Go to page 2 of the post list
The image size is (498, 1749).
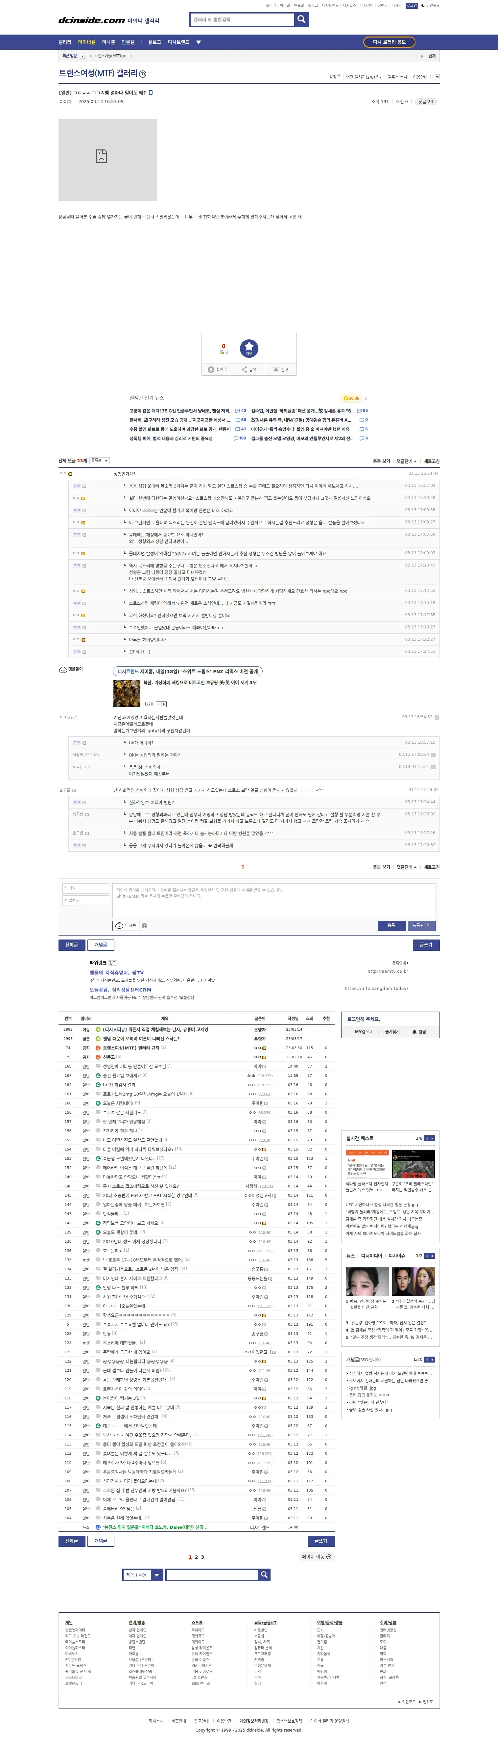197,1557
